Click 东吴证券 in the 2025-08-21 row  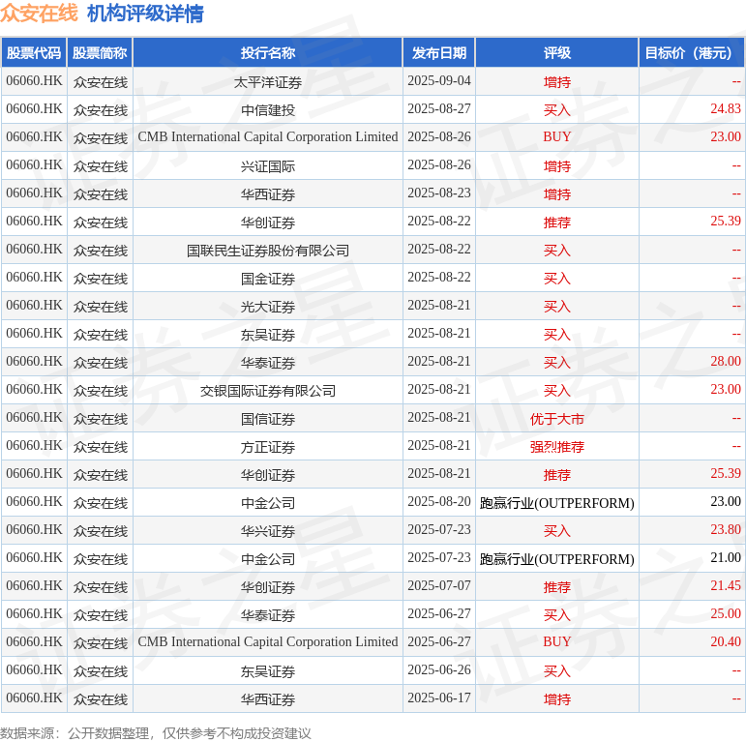(268, 335)
